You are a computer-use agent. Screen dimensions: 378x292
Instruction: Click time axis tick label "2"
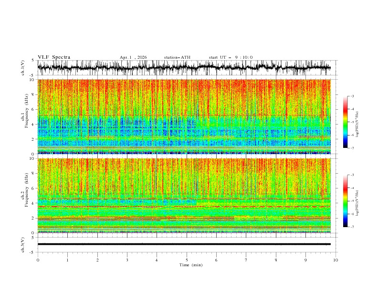[x=97, y=260]
